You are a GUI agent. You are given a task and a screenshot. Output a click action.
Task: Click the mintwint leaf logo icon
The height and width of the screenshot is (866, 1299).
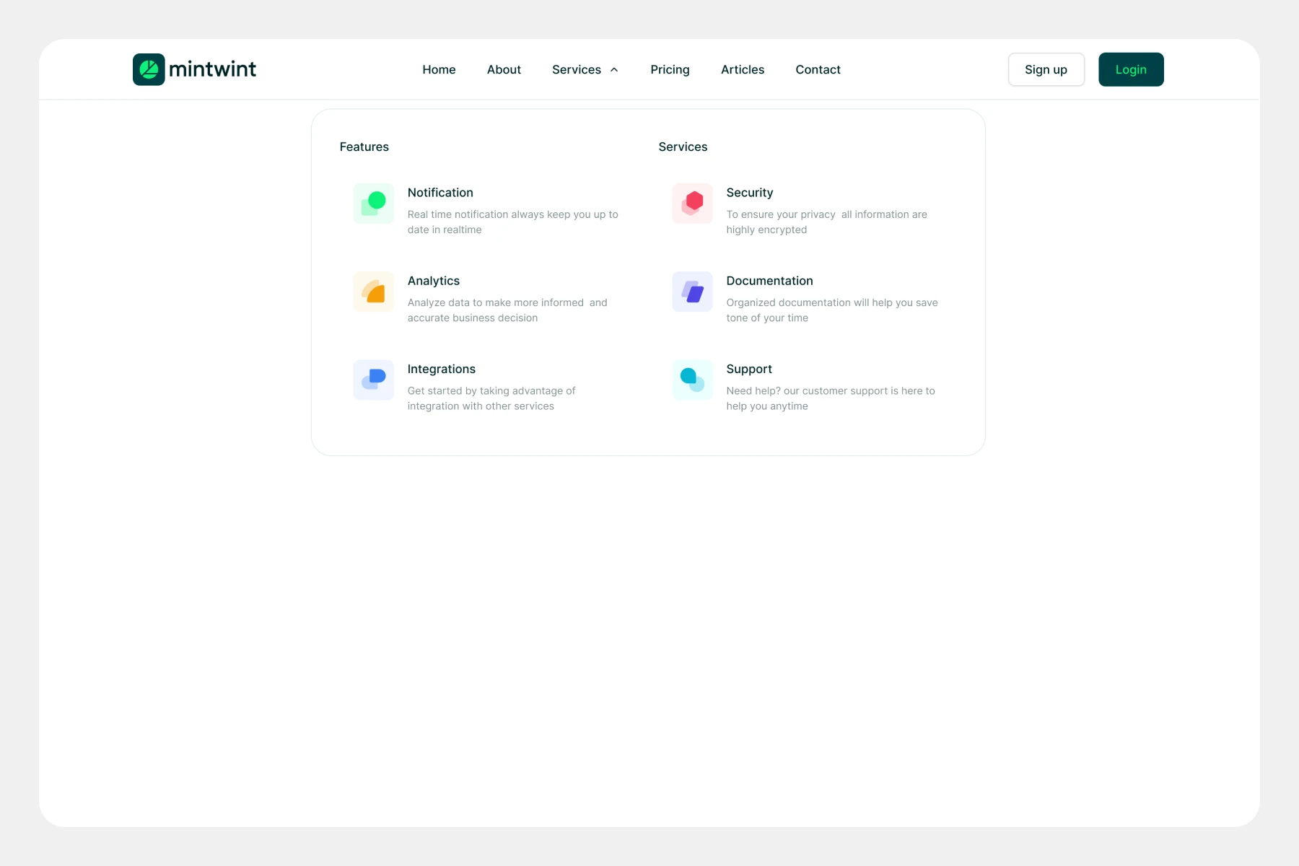coord(149,69)
